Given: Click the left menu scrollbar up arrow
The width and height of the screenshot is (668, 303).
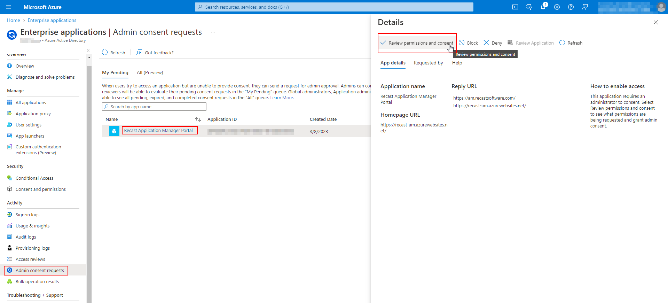Looking at the screenshot, I should (89, 58).
